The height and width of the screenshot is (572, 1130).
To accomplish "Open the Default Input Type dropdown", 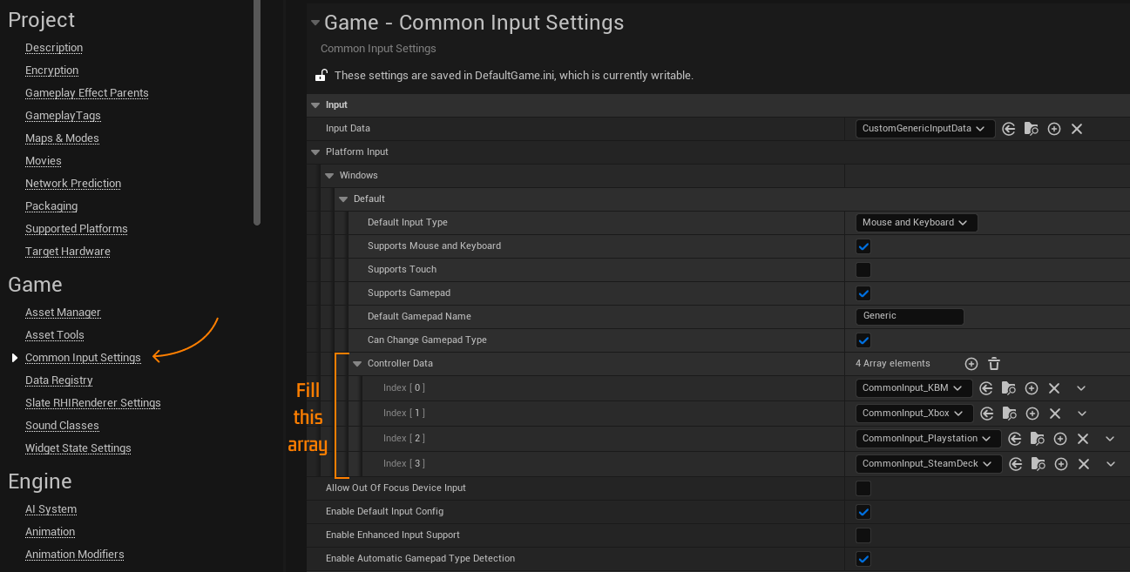I will [917, 223].
